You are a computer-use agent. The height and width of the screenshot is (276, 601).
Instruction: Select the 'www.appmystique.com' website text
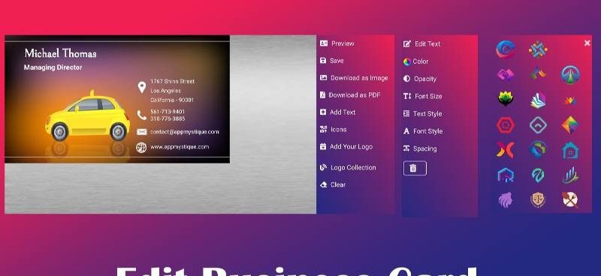coord(180,146)
